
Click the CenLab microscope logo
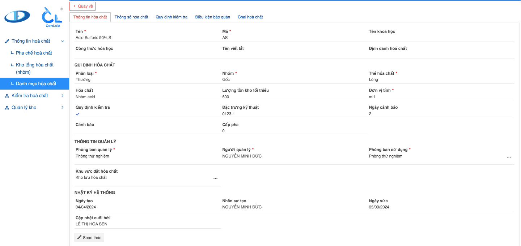pyautogui.click(x=51, y=17)
